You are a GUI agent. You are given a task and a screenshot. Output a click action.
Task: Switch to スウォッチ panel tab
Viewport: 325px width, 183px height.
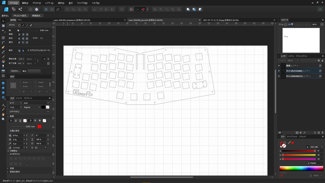[x=303, y=137]
